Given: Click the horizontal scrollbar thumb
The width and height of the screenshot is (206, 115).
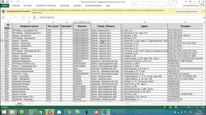Looking at the screenshot, I should 140,103.
